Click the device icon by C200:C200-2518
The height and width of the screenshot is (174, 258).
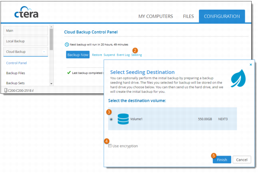(x=6, y=90)
